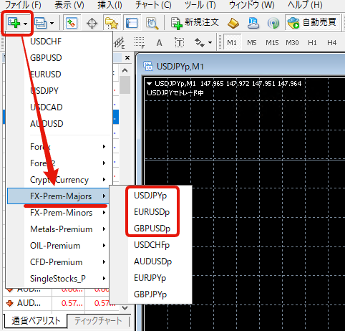Open the ヘルプ (H) menu

coord(305,5)
